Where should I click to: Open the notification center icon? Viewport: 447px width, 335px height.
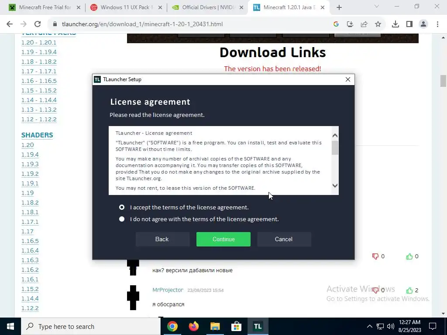pyautogui.click(x=433, y=326)
